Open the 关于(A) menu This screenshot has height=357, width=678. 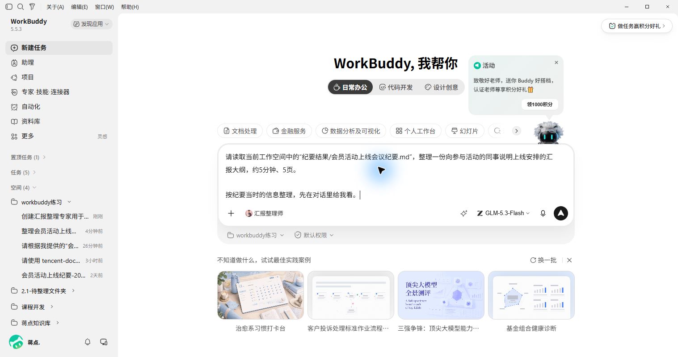click(55, 7)
